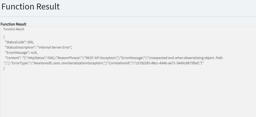Click the "Content" key in the JSON
256x117 pixels.
point(12,58)
